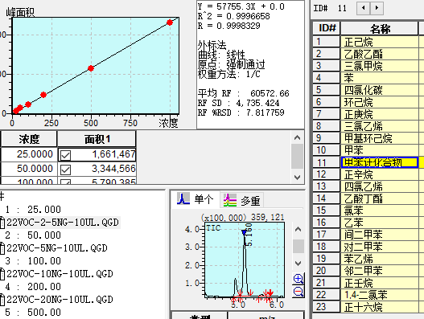Click the chromatogram panel scroll-down arrow

[298, 263]
